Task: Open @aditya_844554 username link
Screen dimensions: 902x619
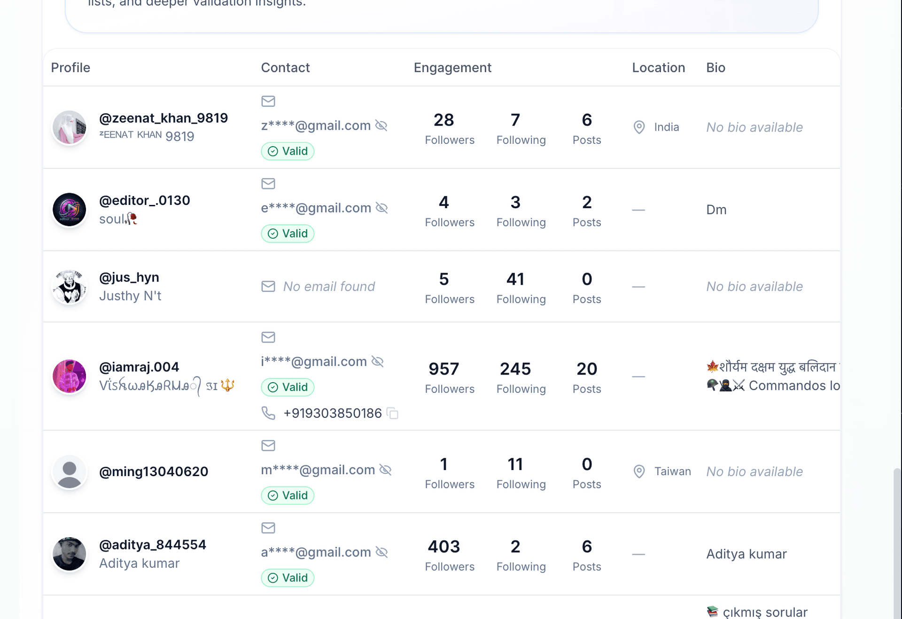Action: (153, 545)
